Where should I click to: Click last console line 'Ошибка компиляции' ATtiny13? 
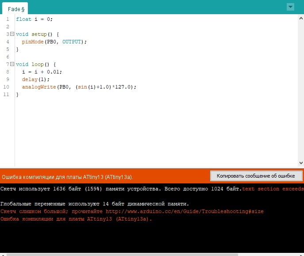pos(76,219)
